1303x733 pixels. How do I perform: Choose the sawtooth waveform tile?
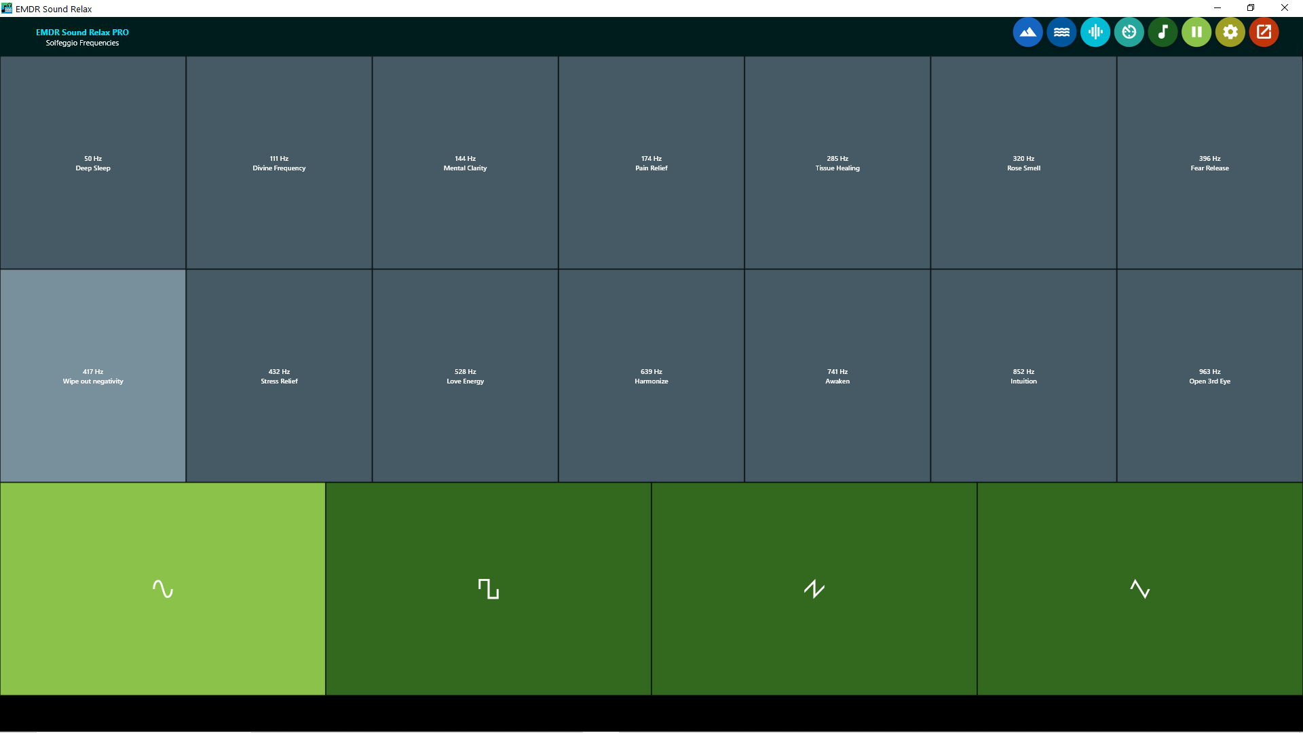pyautogui.click(x=814, y=588)
